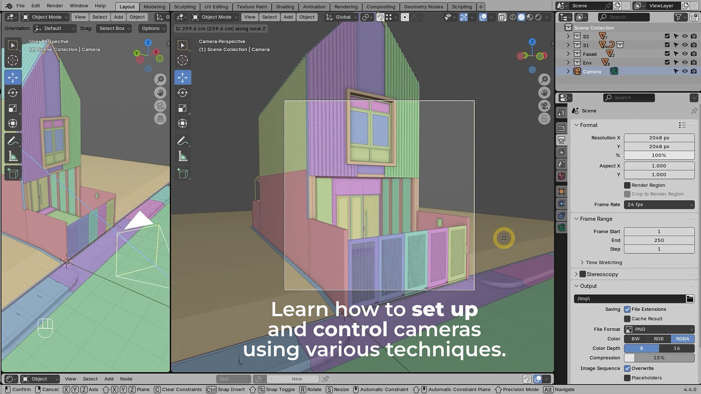The image size is (701, 394).
Task: Open the Render properties tab
Action: coord(562,128)
